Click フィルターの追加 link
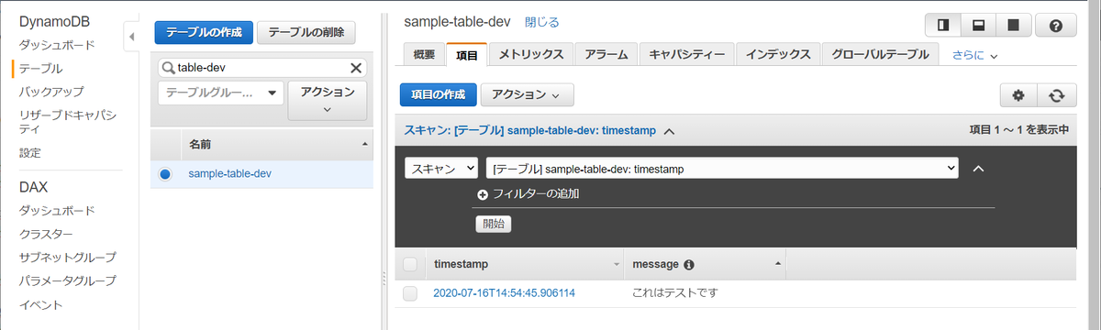 536,194
